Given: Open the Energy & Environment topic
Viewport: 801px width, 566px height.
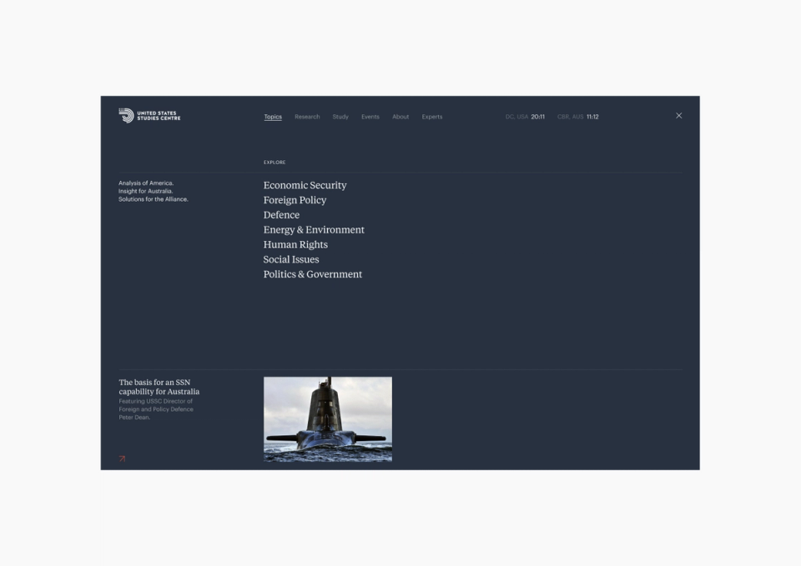Looking at the screenshot, I should [314, 229].
